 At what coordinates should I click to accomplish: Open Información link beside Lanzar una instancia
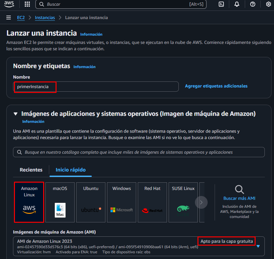(x=91, y=34)
